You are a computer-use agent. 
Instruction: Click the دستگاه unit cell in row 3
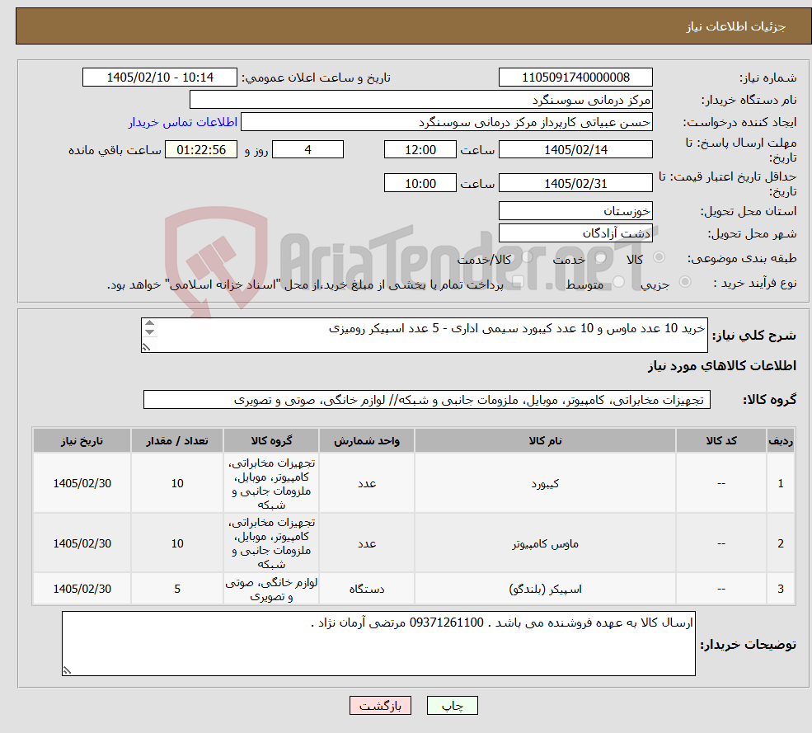pyautogui.click(x=367, y=589)
